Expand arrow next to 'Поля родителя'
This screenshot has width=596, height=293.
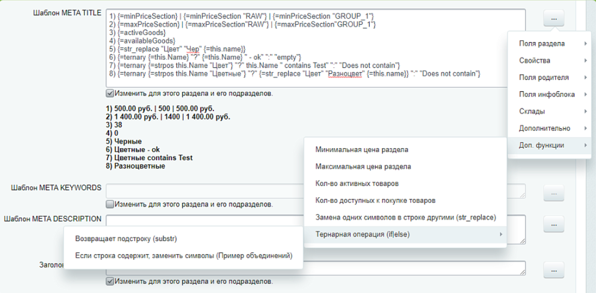coord(586,77)
